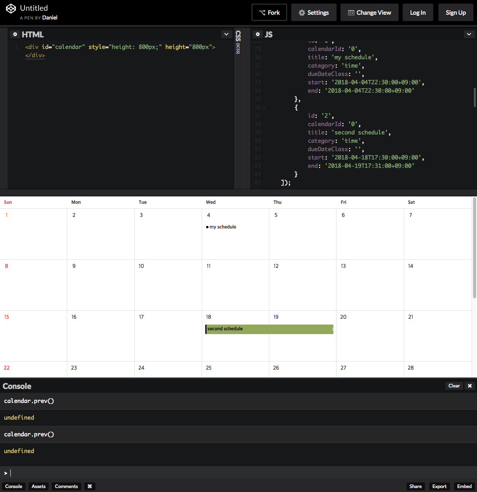Click the Sign Up button
477x492 pixels.
[x=456, y=12]
